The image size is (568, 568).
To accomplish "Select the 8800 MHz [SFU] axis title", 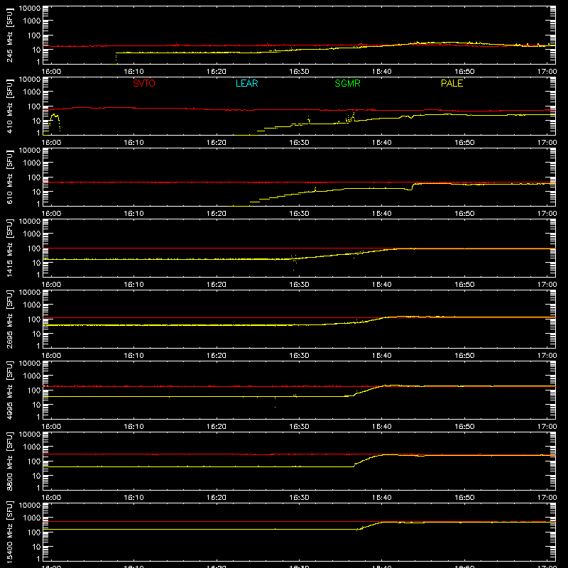I will click(9, 461).
